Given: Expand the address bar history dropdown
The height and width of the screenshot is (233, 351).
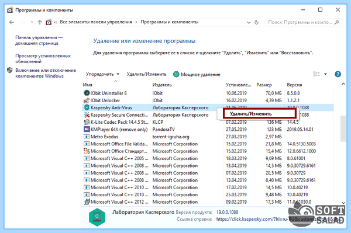Looking at the screenshot, I should coord(249,22).
